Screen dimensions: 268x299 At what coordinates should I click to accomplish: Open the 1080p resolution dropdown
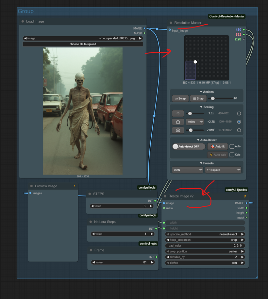[x=195, y=122]
